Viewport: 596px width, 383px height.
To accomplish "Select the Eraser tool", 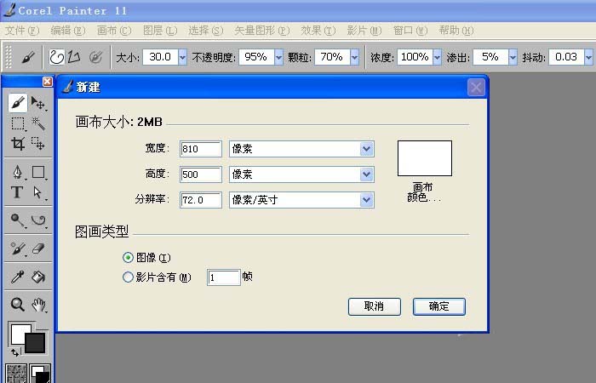I will pyautogui.click(x=38, y=249).
